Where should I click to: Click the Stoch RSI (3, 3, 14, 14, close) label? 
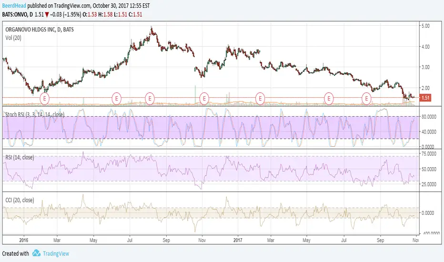coord(35,114)
